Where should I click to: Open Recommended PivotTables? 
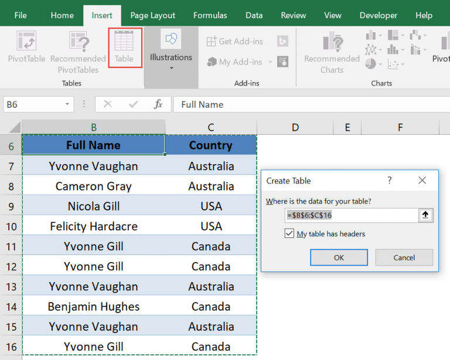(x=78, y=52)
